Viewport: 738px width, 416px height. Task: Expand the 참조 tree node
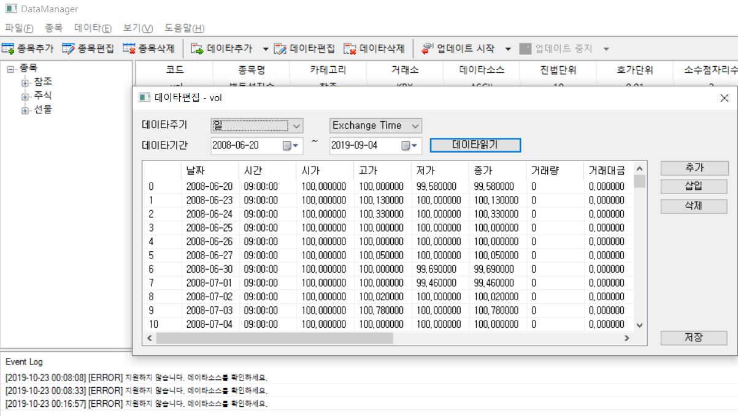tap(25, 83)
